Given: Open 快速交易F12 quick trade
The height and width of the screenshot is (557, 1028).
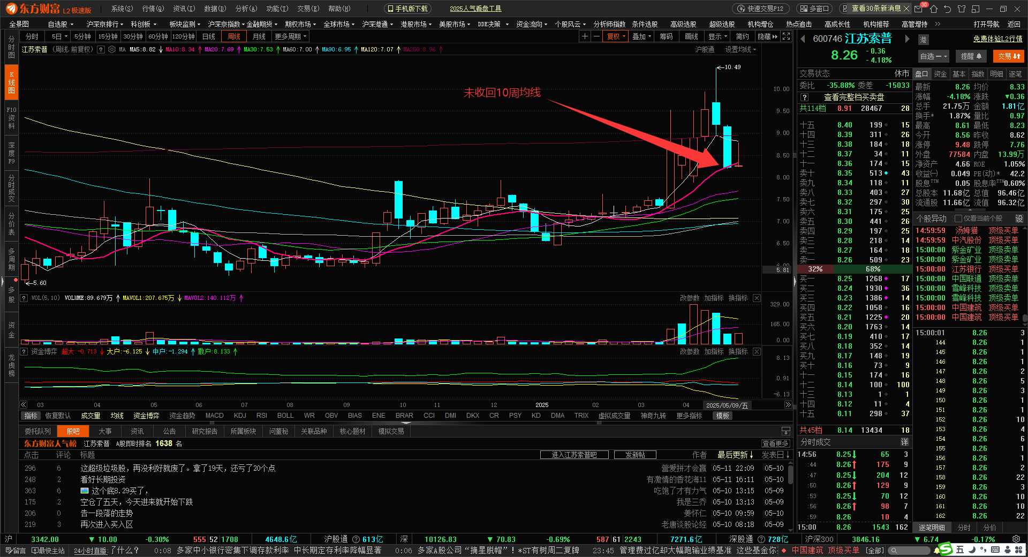Looking at the screenshot, I should click(760, 9).
